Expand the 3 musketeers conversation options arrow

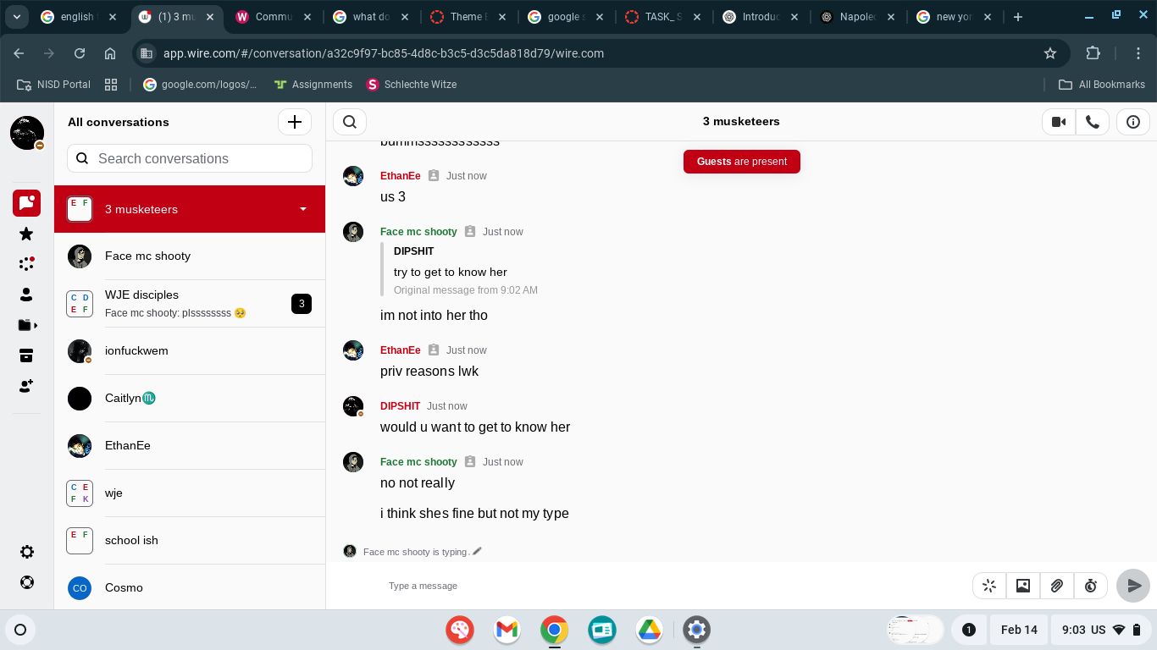tap(303, 209)
